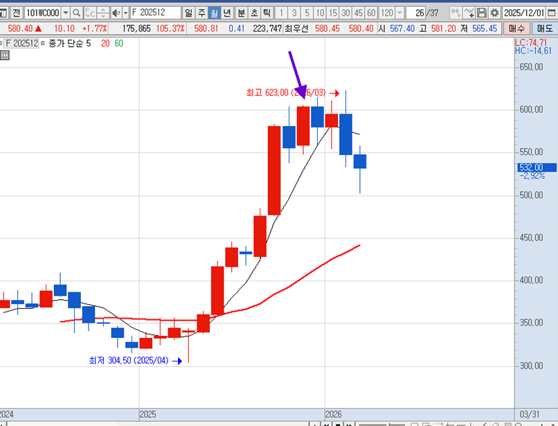Switch to 일 daily period

tap(189, 13)
